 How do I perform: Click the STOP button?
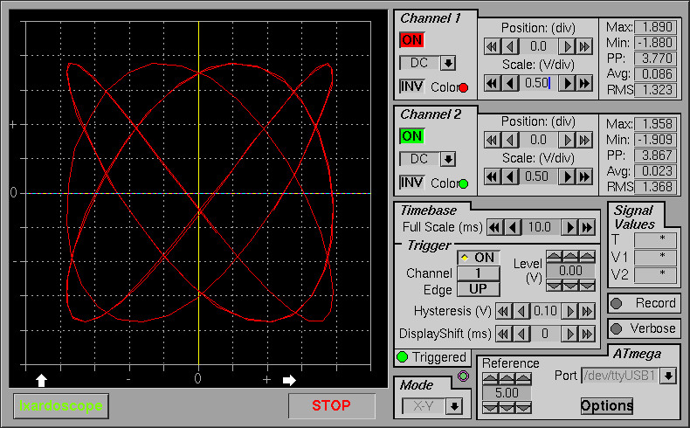pyautogui.click(x=332, y=405)
